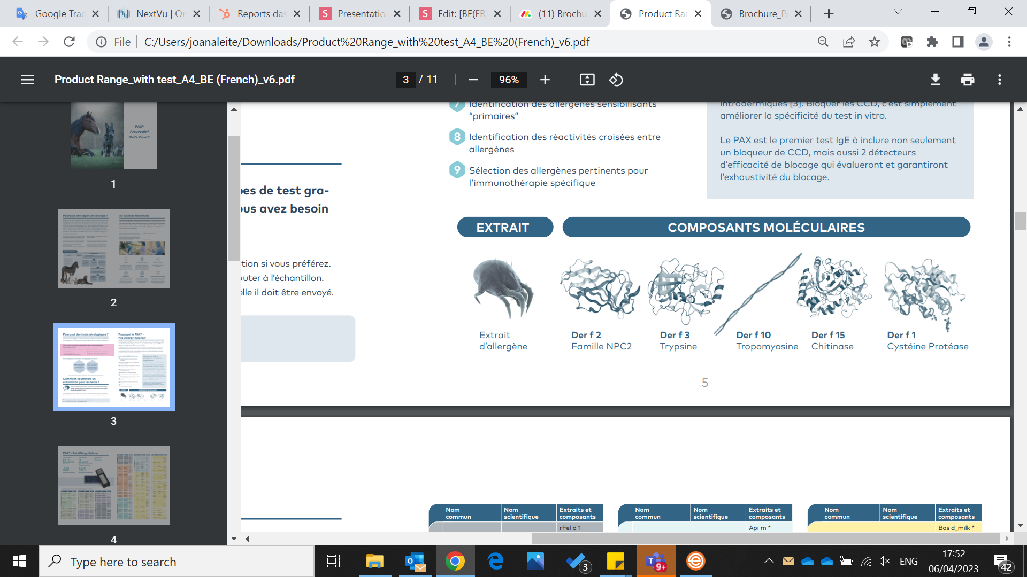Click the zoom in plus button
The width and height of the screenshot is (1027, 577).
point(545,80)
